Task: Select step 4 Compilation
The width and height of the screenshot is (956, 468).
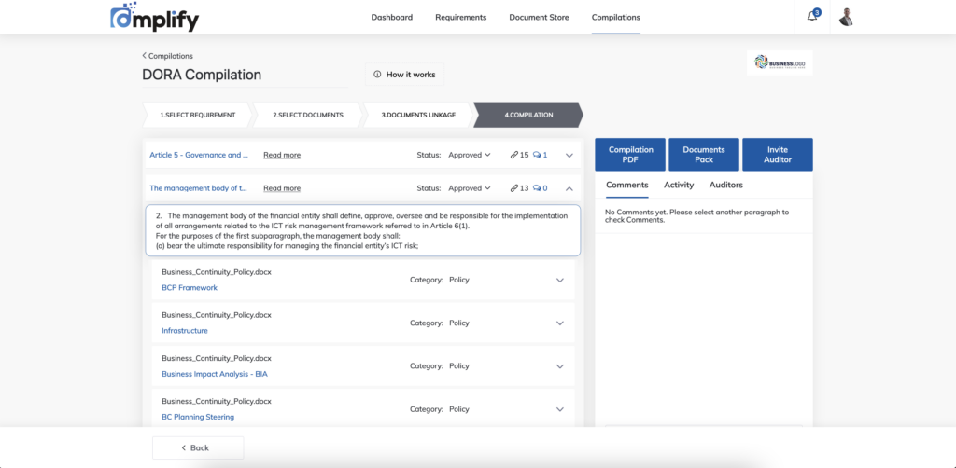Action: pos(528,115)
